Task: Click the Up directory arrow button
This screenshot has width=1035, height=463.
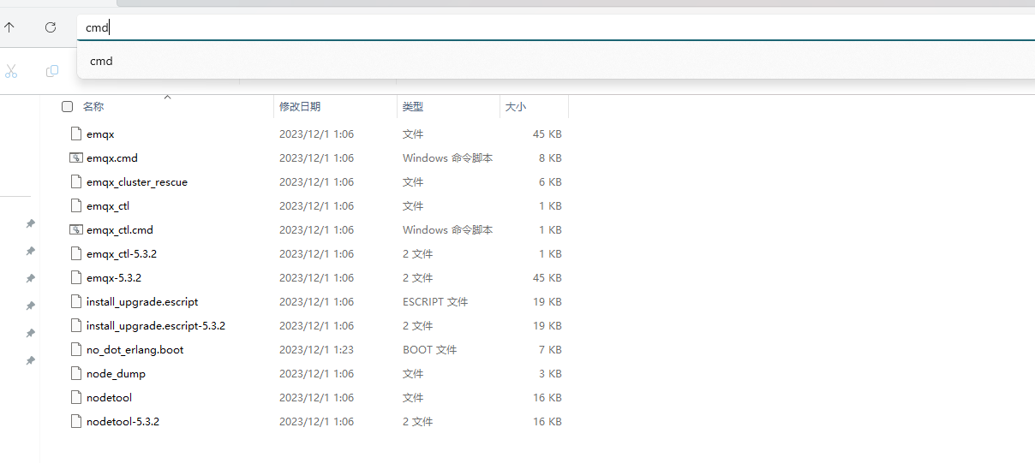Action: pyautogui.click(x=9, y=27)
